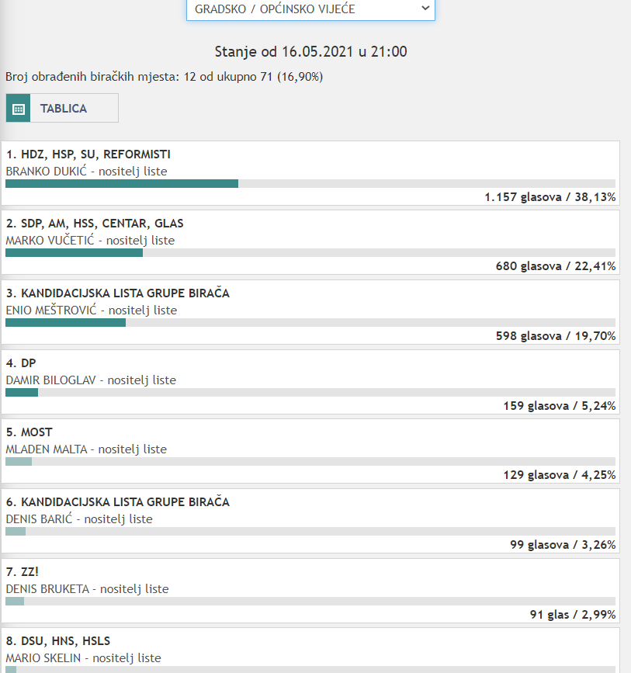Select the HDZ, HSP, SU, REFORMISTI list title

(88, 154)
